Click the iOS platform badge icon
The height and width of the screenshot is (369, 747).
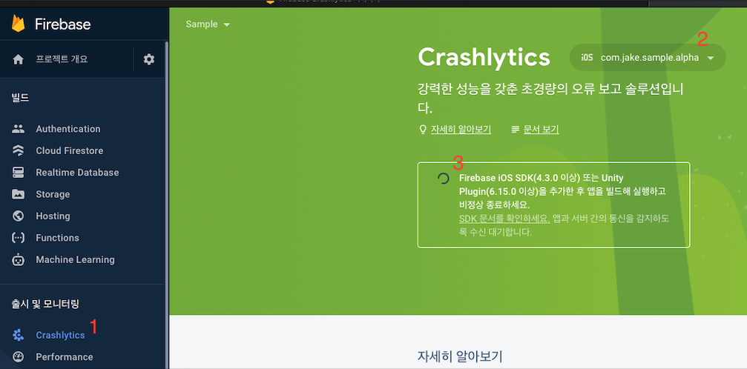point(587,58)
